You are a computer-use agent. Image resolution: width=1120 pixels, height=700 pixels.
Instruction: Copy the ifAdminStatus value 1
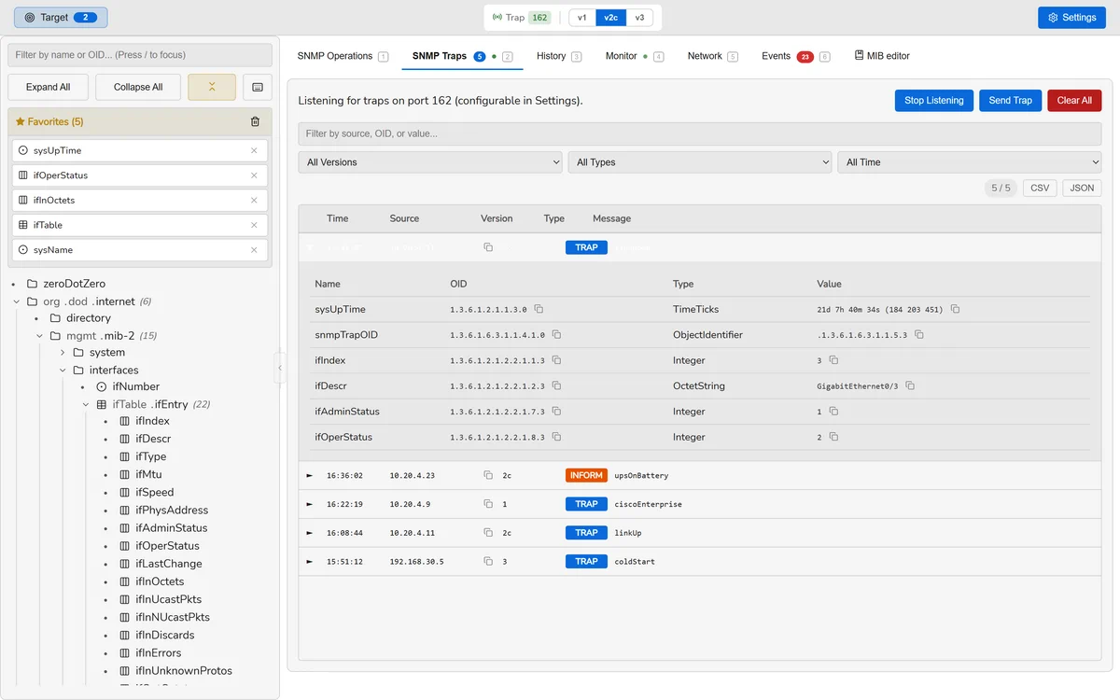833,412
